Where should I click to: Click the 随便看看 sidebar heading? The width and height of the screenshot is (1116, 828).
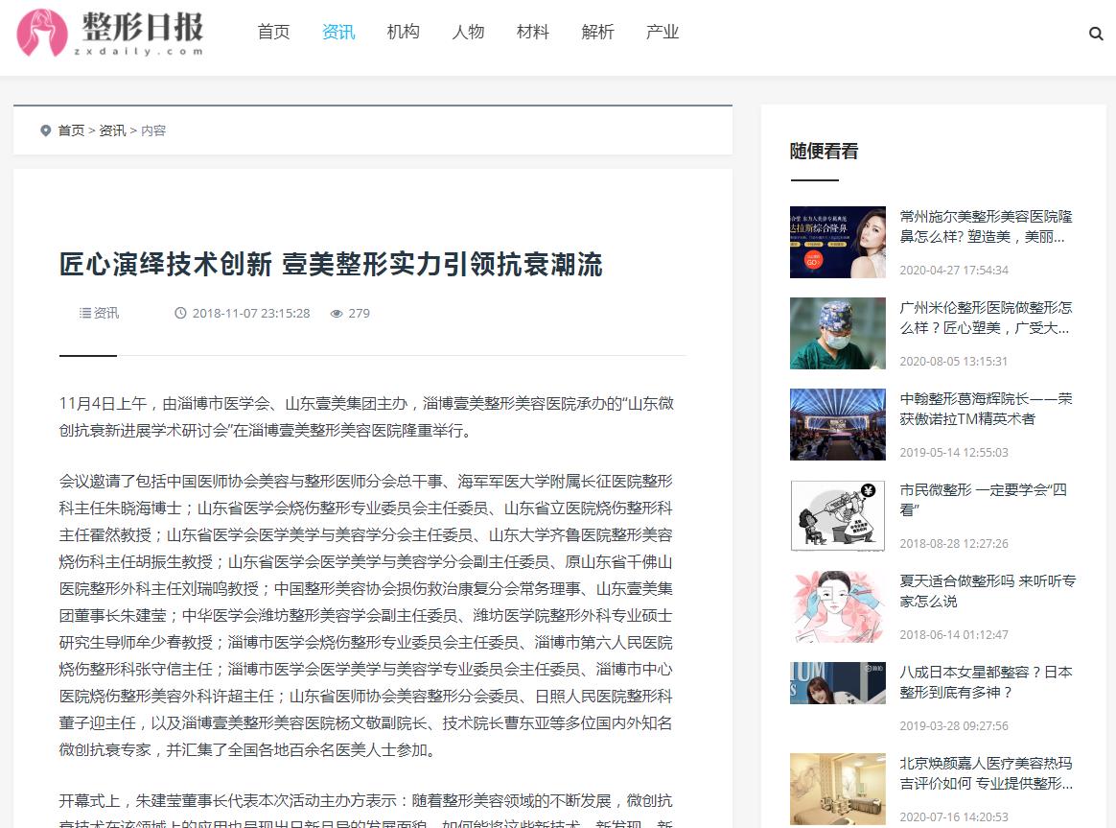click(825, 151)
